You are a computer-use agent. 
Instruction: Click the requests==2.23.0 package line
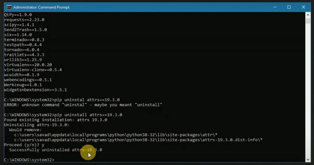tap(24, 20)
